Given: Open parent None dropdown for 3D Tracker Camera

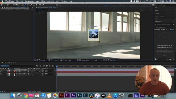Looking at the screenshot, I should pos(49,73).
